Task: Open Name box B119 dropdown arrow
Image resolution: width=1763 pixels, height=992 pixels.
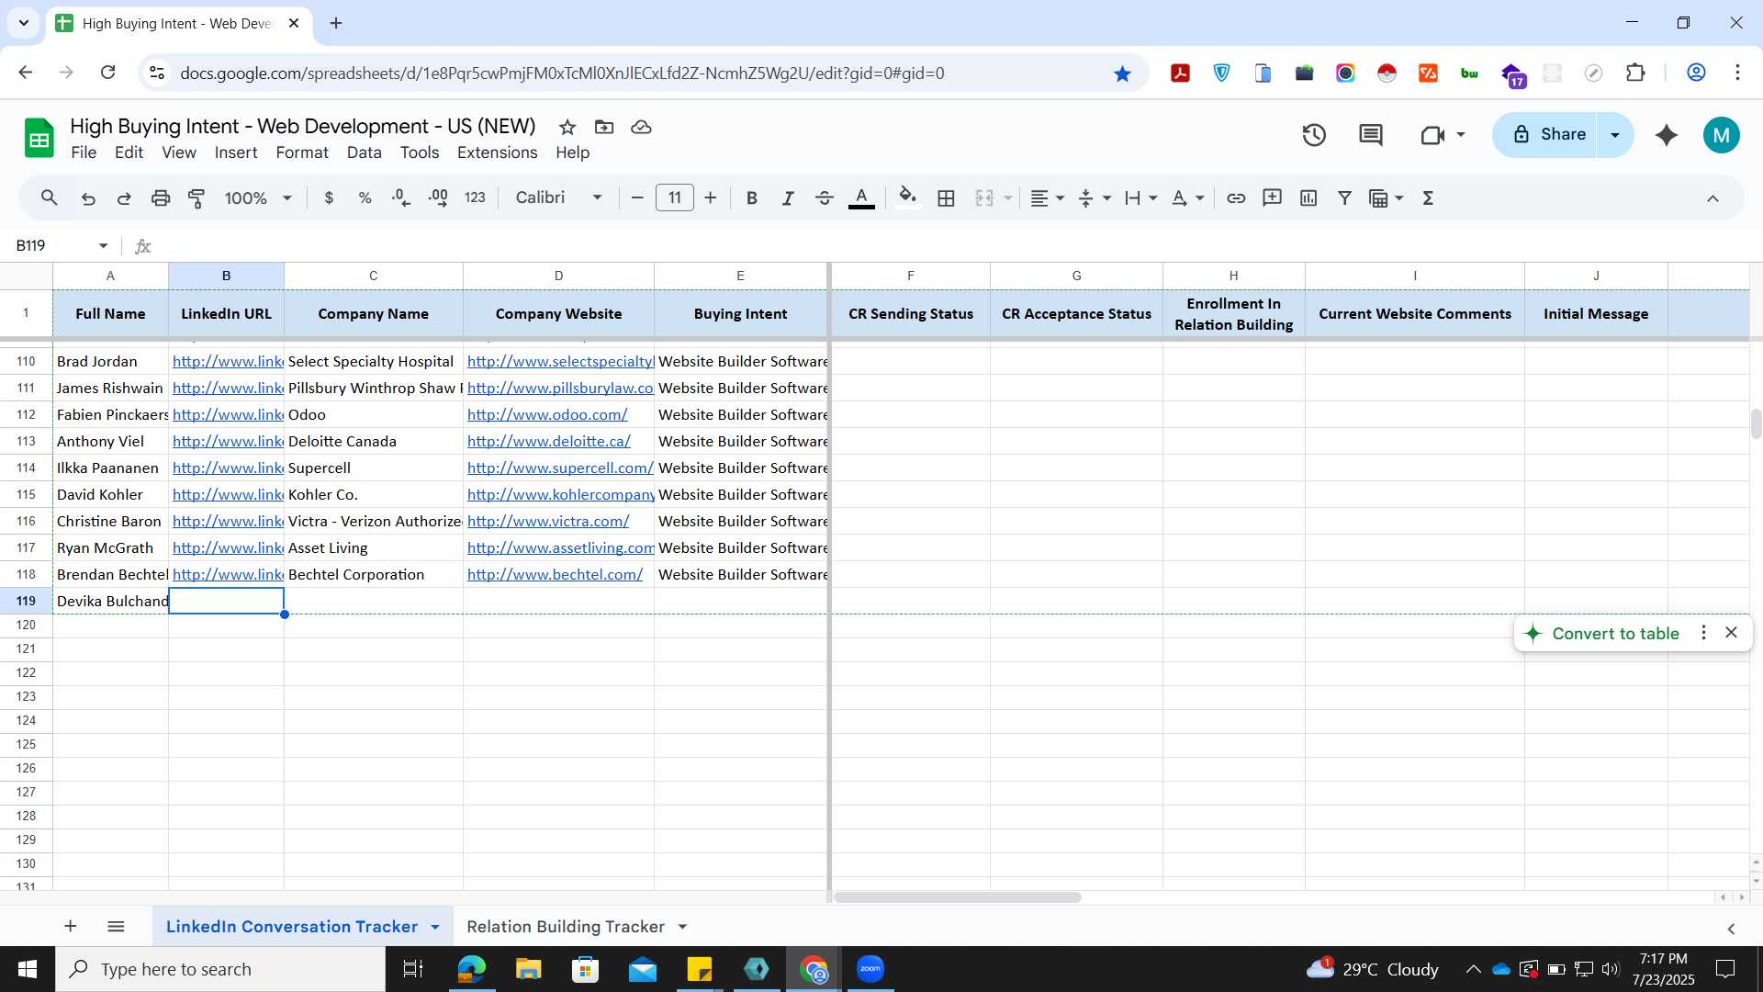Action: (x=103, y=245)
